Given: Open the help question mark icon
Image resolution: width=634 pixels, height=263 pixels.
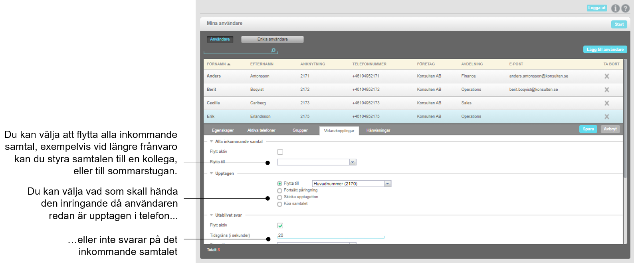Looking at the screenshot, I should click(x=625, y=8).
